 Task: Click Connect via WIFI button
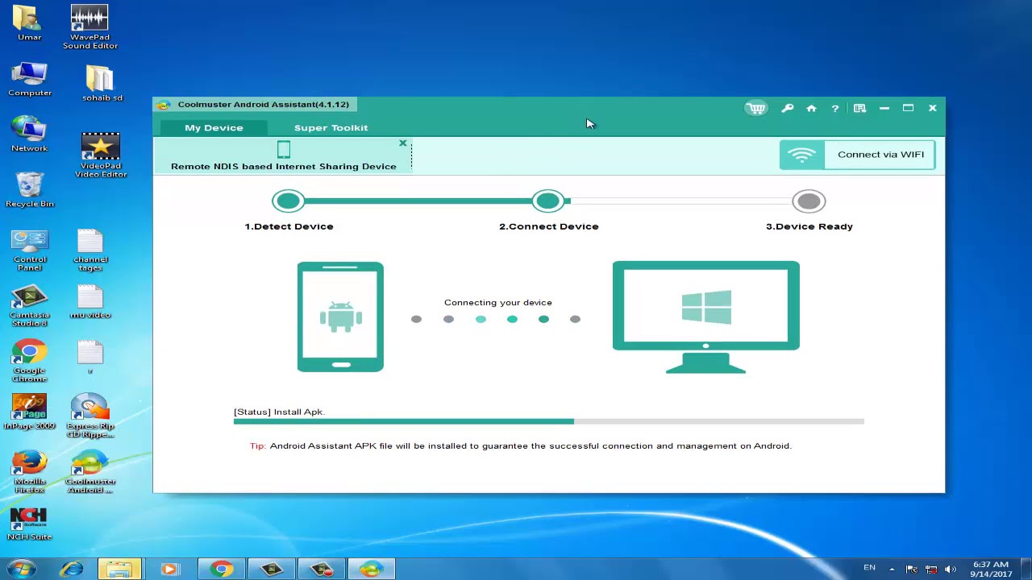tap(857, 155)
